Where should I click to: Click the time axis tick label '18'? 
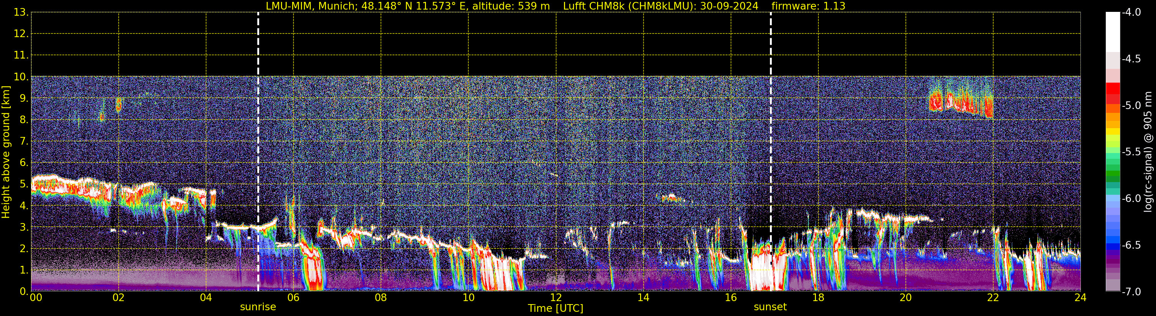tap(818, 298)
